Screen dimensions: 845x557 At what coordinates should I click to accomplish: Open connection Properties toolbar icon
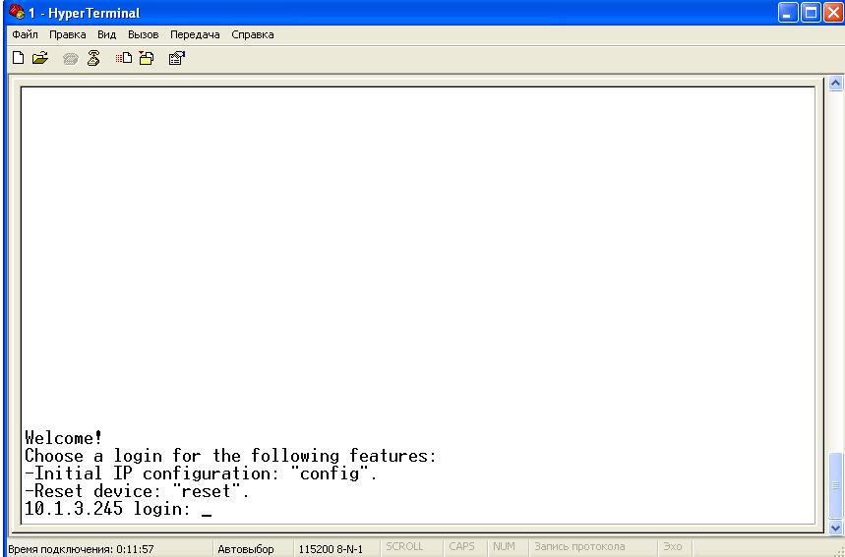[x=177, y=58]
